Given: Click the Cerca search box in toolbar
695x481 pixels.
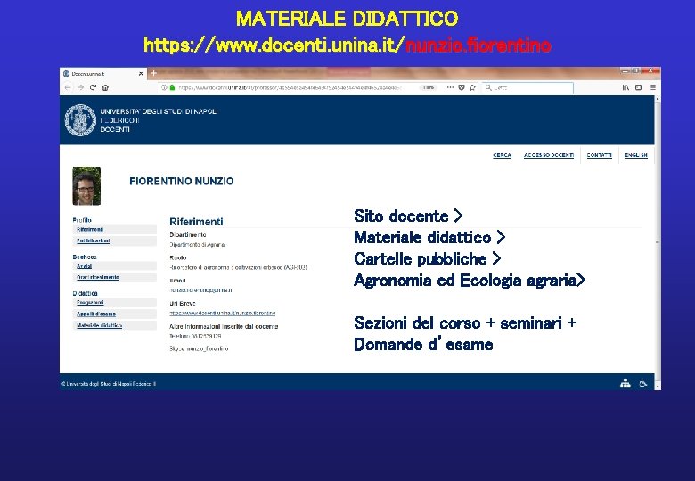Looking at the screenshot, I should (527, 87).
